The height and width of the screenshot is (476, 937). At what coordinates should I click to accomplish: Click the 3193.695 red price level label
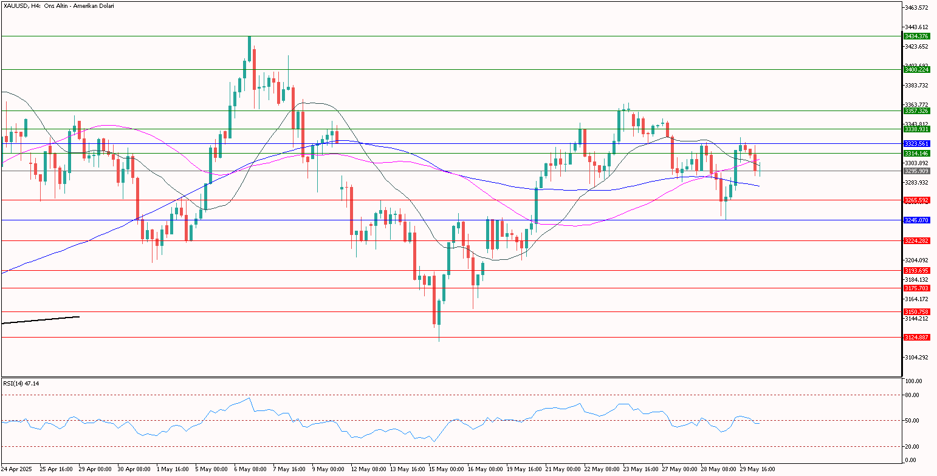pos(917,270)
